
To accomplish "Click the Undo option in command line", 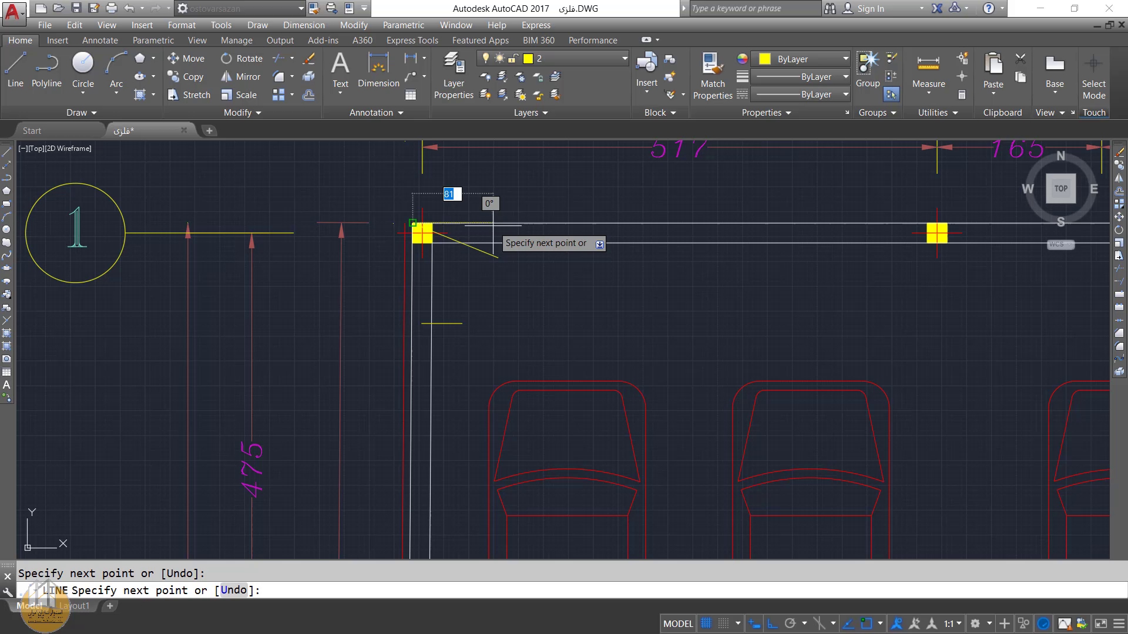I will click(x=234, y=590).
